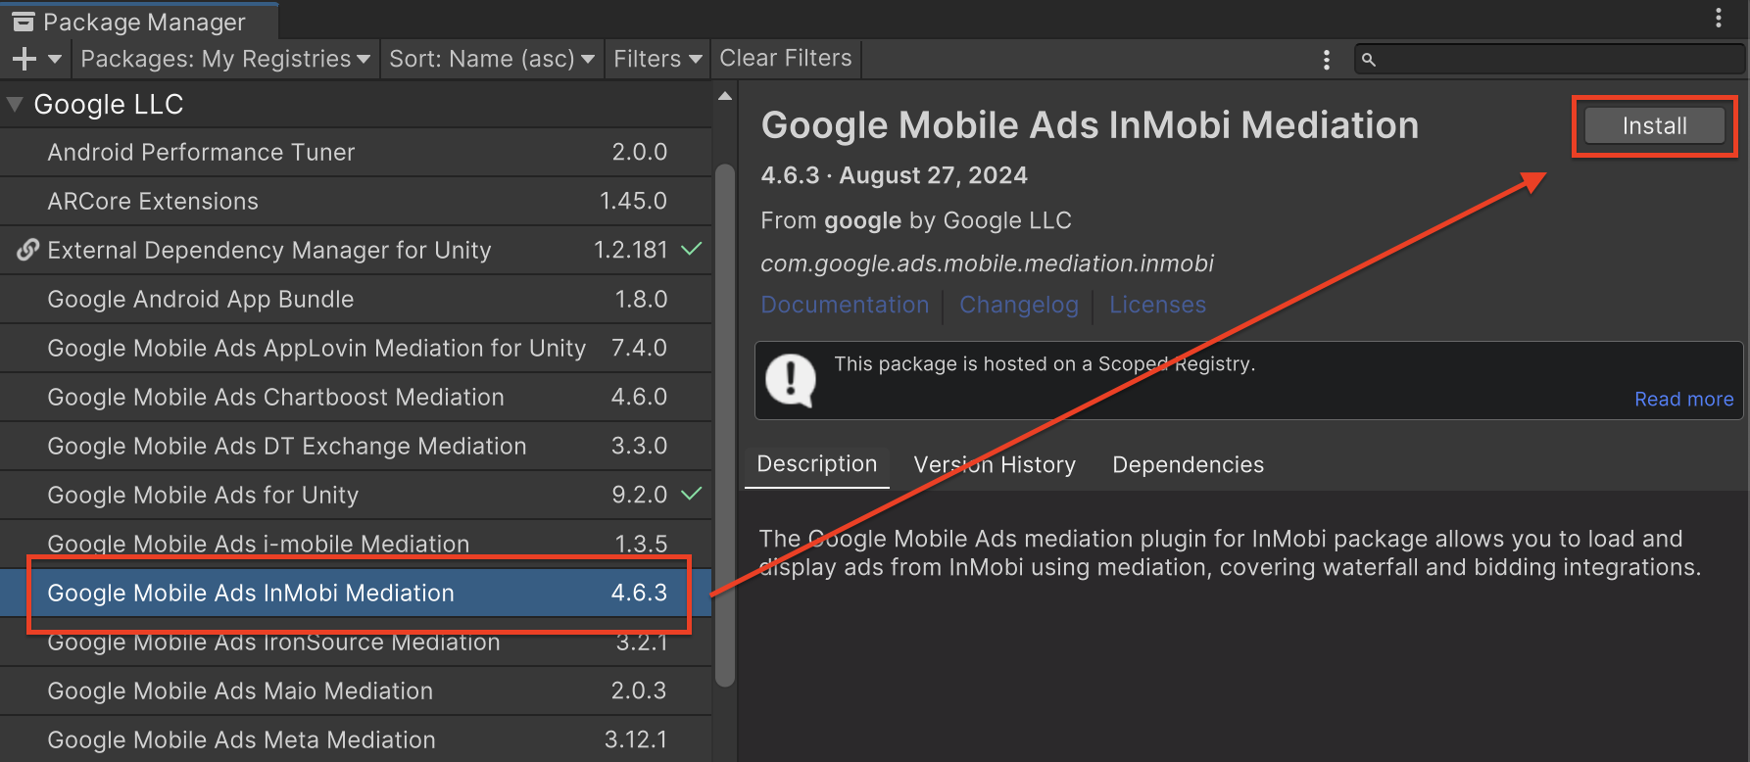1750x762 pixels.
Task: Click the installed checkmark for Google Mobile Ads for Unity
Action: 691,494
